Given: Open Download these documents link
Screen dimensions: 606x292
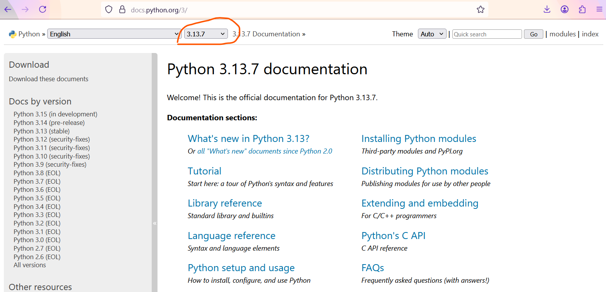Looking at the screenshot, I should 48,79.
